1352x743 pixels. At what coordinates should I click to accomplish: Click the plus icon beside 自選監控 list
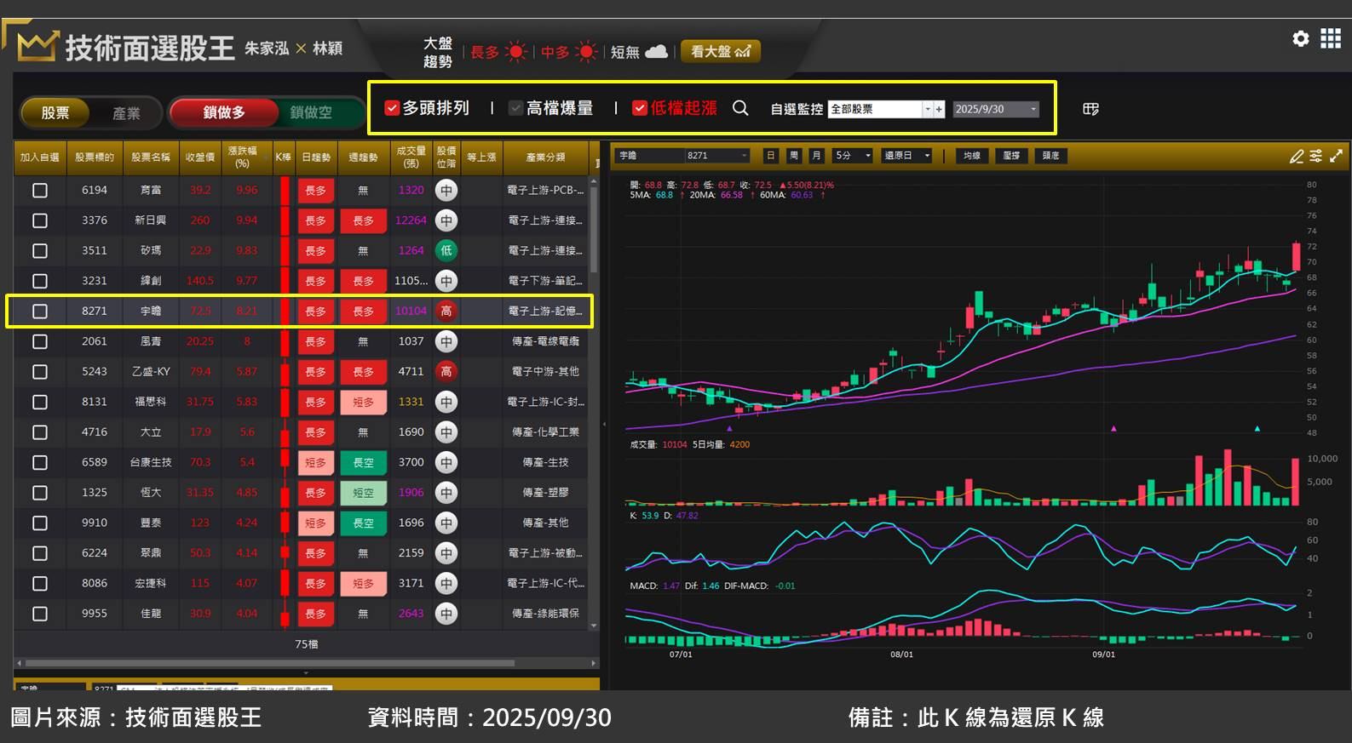[x=939, y=109]
